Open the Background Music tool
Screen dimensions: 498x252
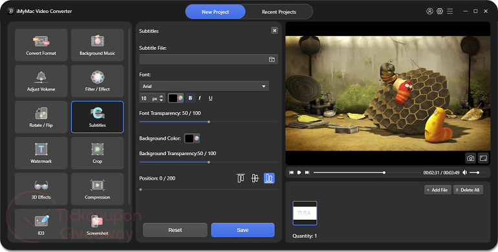97,45
